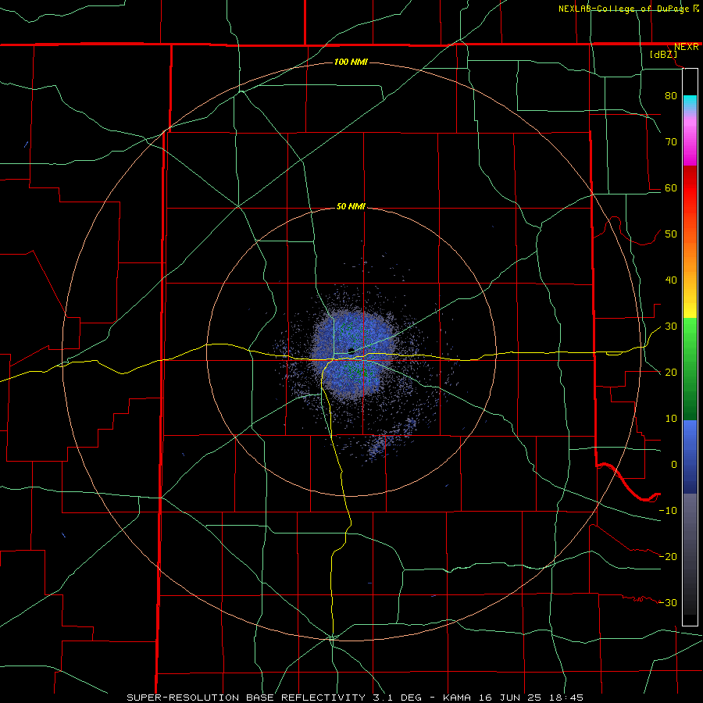Click the 100 NMI range ring label
The image size is (703, 703).
tap(351, 62)
